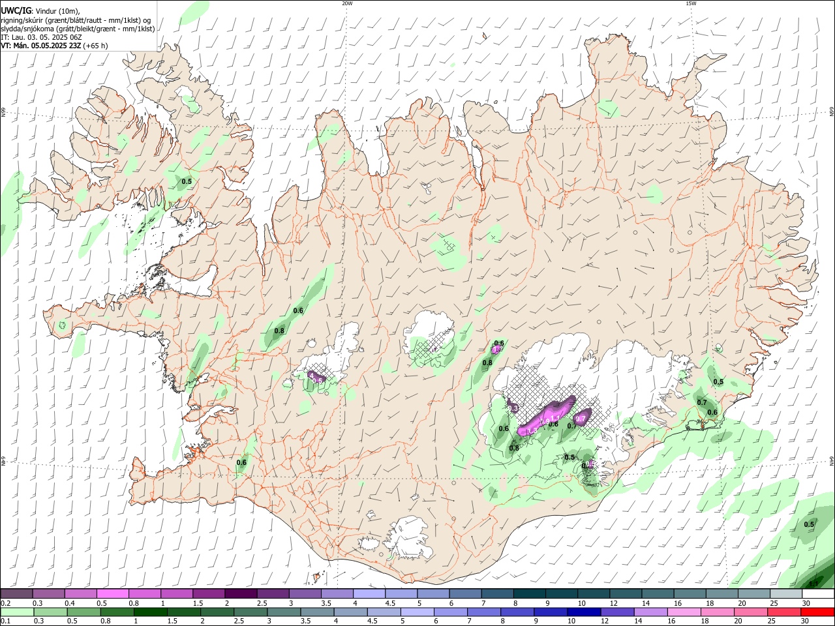Click the 30 label on the upper snow scale
Image resolution: width=835 pixels, height=626 pixels.
coord(806,603)
